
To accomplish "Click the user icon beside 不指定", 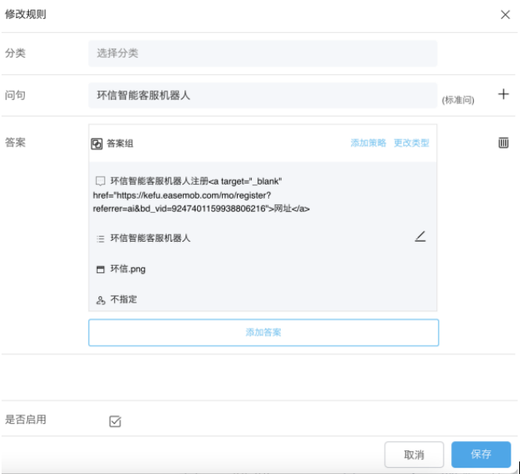I will pos(100,300).
